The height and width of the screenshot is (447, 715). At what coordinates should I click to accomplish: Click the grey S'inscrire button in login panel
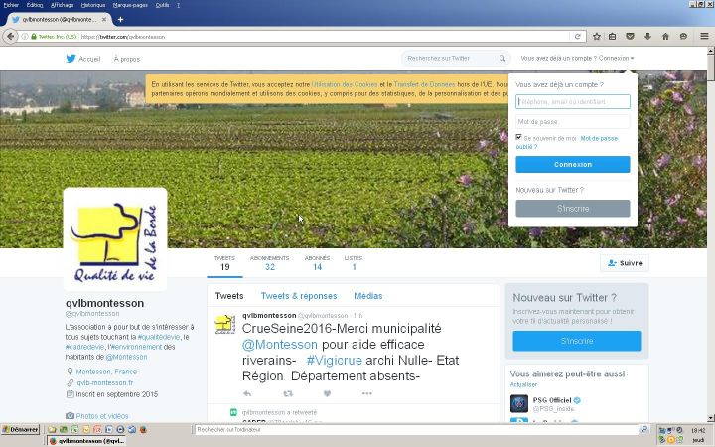pyautogui.click(x=573, y=209)
